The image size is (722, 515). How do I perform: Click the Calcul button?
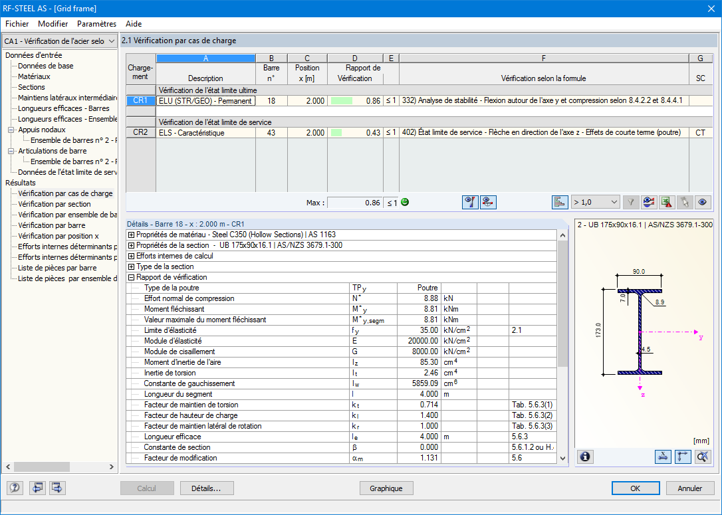tap(147, 488)
